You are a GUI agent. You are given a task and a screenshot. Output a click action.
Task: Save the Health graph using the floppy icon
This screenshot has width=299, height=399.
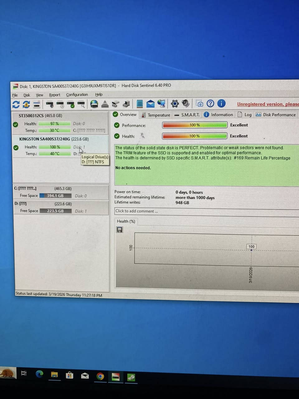[119, 230]
